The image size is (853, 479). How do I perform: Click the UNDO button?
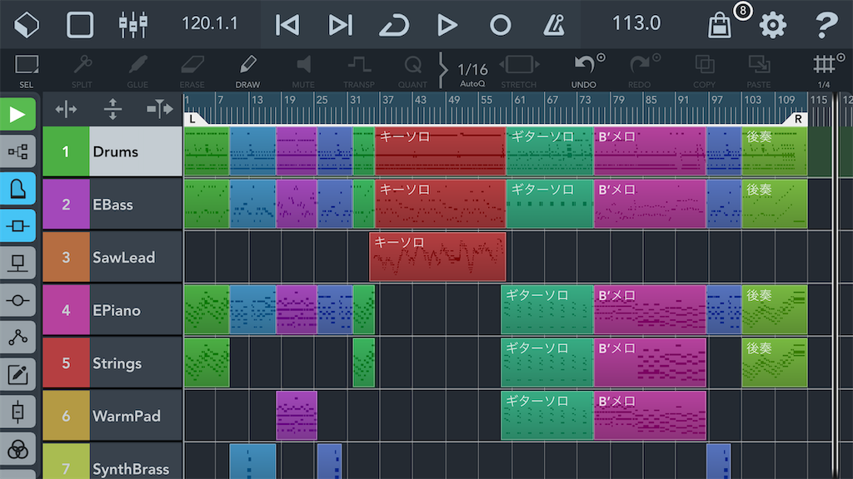[584, 71]
